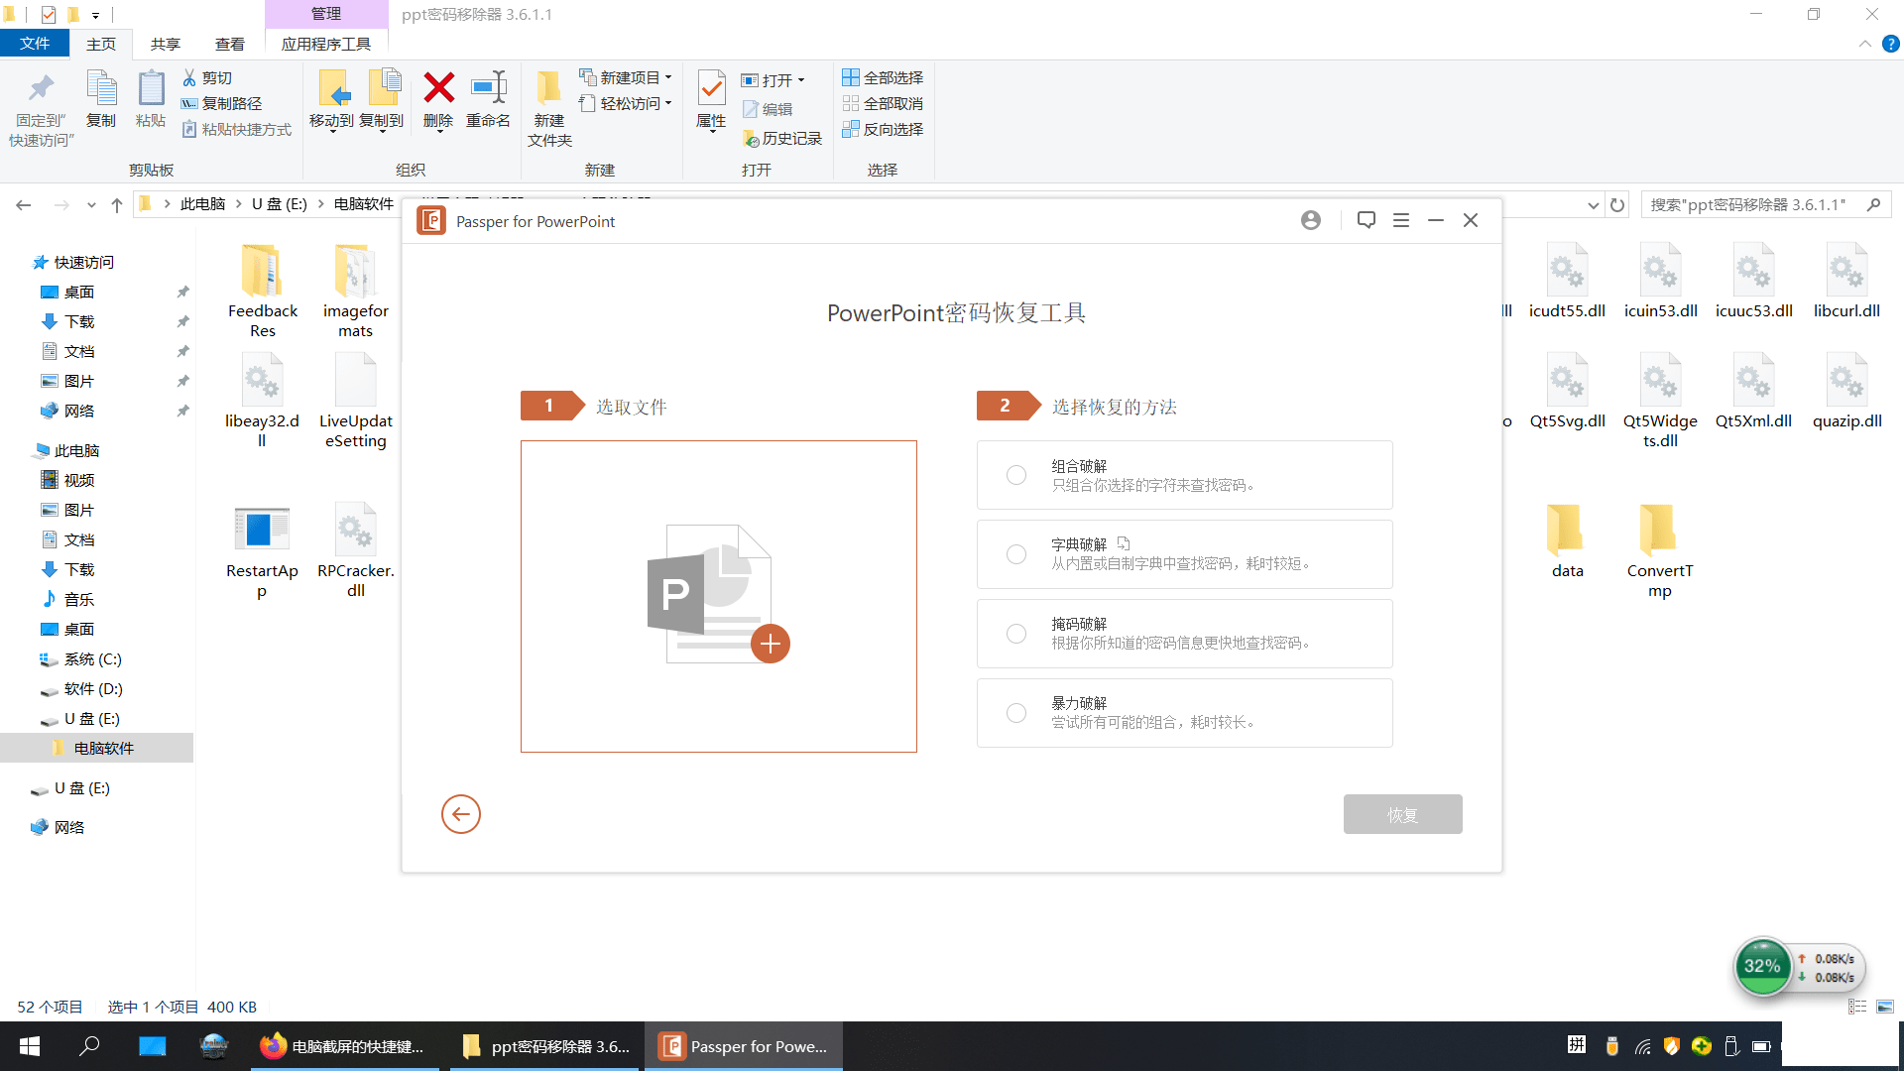Screen dimensions: 1904x1071
Task: Click 全部选择 in the ribbon
Action: click(x=883, y=77)
